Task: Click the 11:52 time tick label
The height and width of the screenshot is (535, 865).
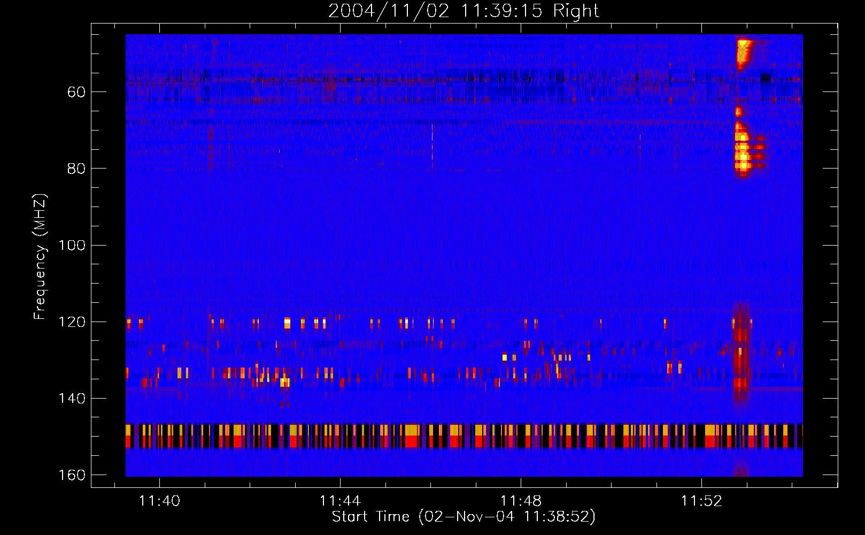Action: click(701, 501)
